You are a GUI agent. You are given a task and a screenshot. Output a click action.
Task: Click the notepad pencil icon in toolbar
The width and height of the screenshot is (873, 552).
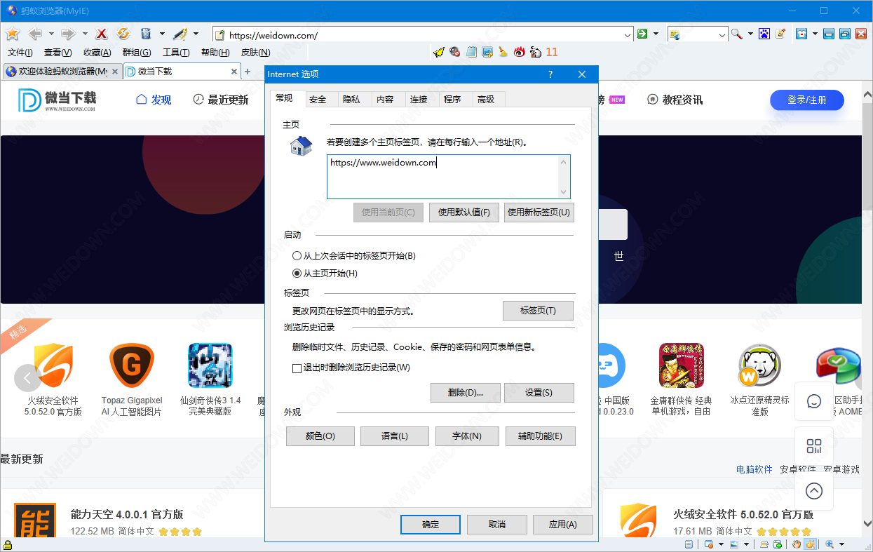pyautogui.click(x=780, y=34)
